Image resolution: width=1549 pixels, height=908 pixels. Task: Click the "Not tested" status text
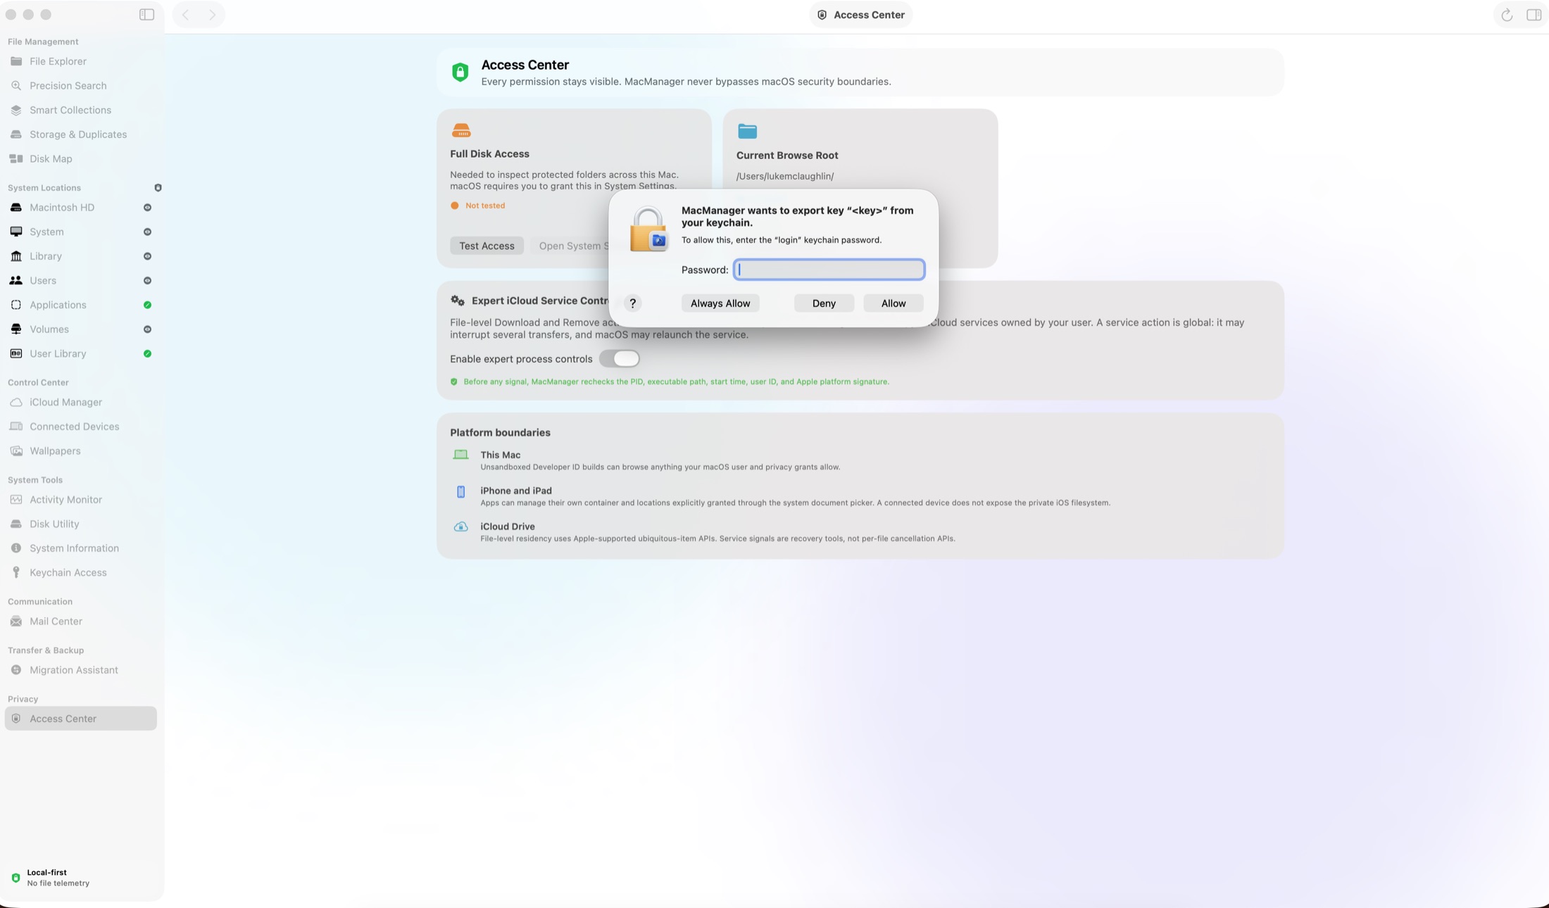[x=485, y=206]
